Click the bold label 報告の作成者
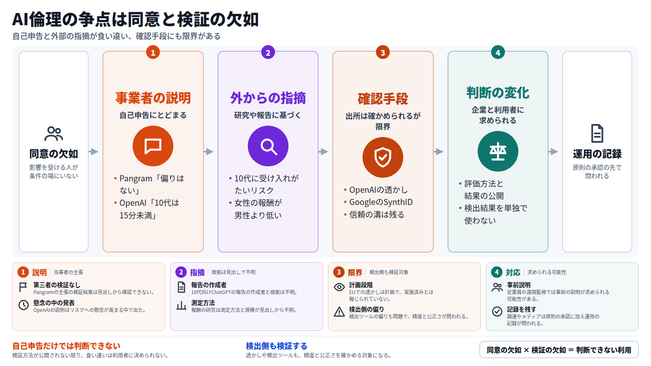Viewport: 651px width, 366px height. [209, 285]
